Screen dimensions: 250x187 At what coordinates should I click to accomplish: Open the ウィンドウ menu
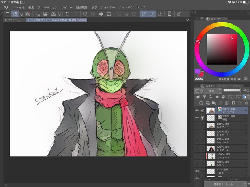[x=126, y=7]
